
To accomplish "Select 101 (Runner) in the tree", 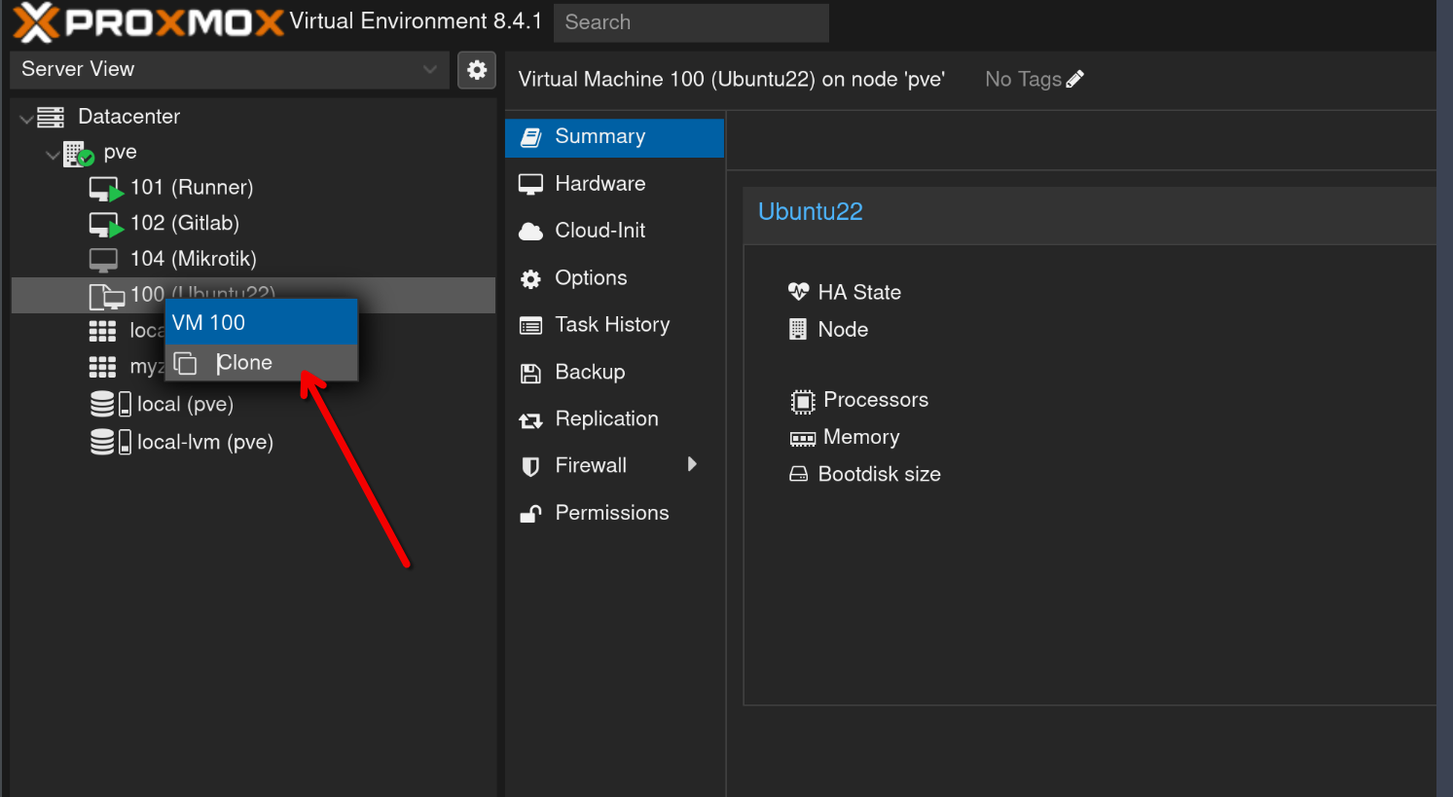I will coord(192,187).
